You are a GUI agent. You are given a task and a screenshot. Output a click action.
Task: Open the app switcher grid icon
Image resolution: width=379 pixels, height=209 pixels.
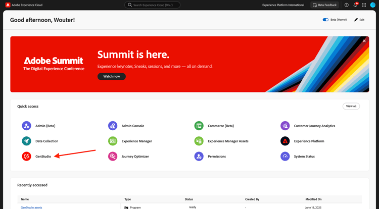coord(364,5)
